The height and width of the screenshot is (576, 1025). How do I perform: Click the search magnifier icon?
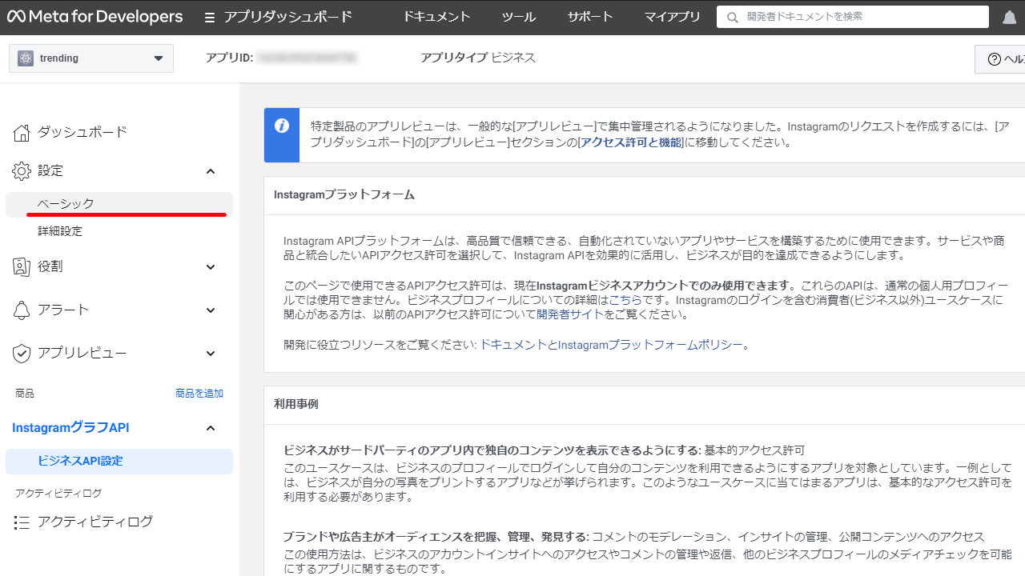pyautogui.click(x=732, y=16)
